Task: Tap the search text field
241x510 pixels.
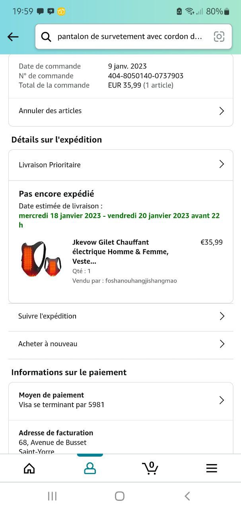Action: point(130,37)
